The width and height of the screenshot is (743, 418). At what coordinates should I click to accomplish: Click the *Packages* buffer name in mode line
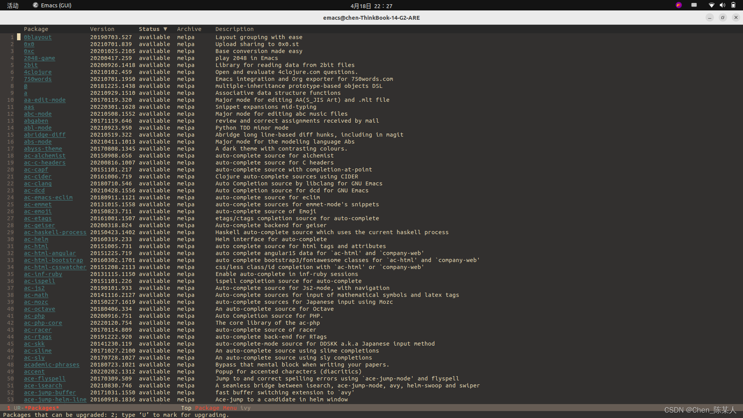[42, 408]
